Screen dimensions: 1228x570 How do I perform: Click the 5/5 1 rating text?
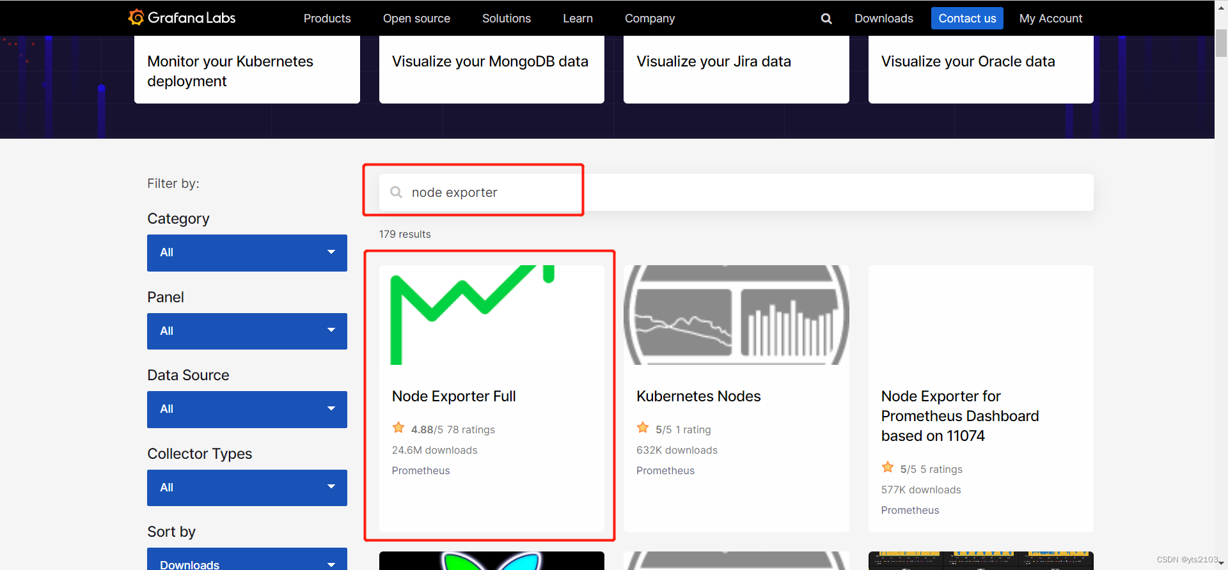[x=683, y=429]
